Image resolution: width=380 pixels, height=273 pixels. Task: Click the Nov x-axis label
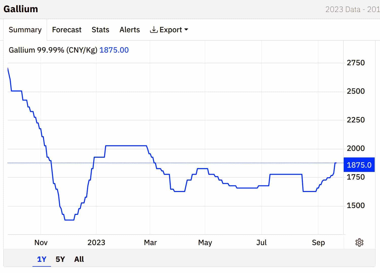pyautogui.click(x=41, y=242)
